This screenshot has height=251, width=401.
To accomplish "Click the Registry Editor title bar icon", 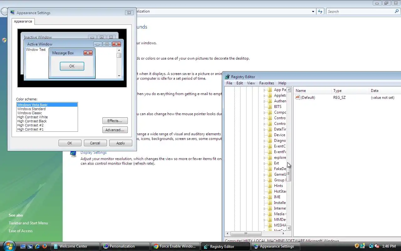I will click(x=227, y=77).
